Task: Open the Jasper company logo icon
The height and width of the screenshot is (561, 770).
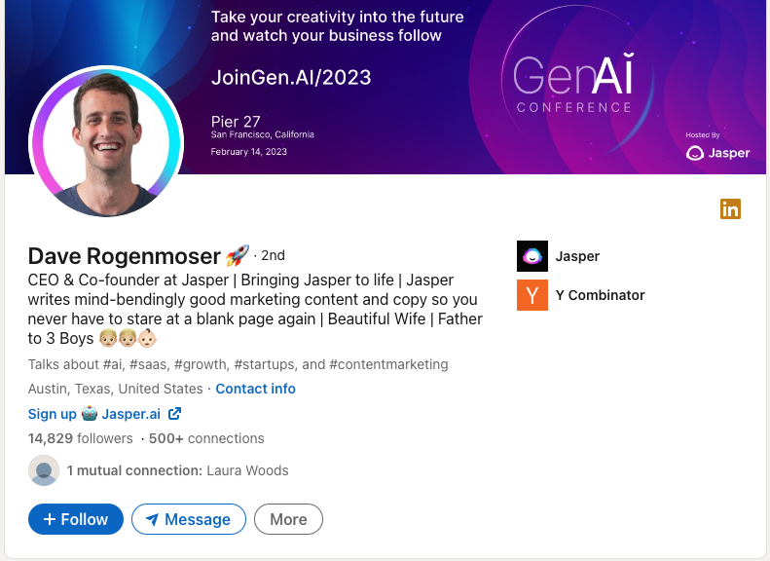Action: click(532, 256)
